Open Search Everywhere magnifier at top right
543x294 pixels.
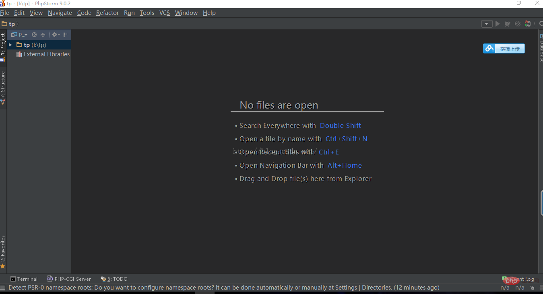point(541,24)
